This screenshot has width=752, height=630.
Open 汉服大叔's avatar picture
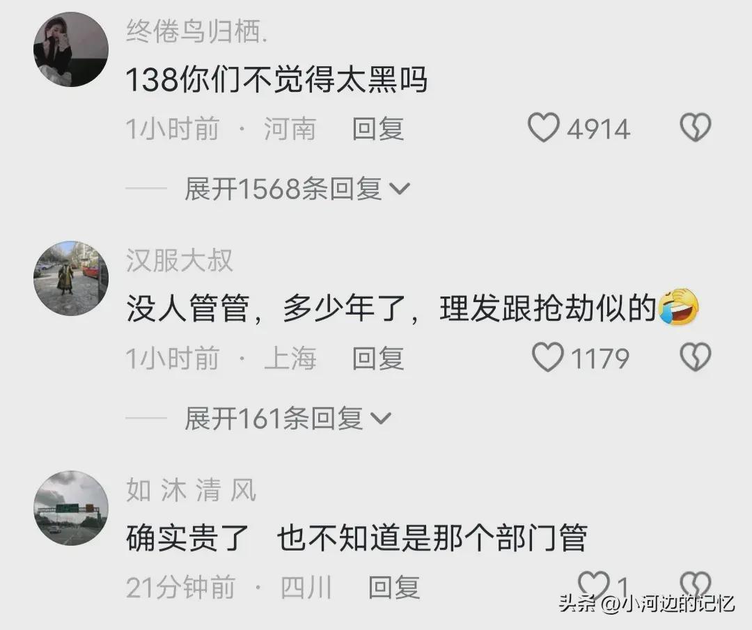71,278
